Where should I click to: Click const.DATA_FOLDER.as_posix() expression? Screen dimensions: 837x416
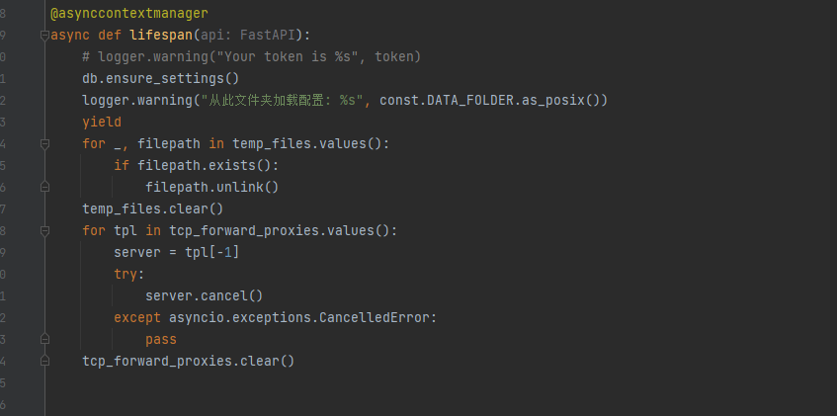pos(493,101)
